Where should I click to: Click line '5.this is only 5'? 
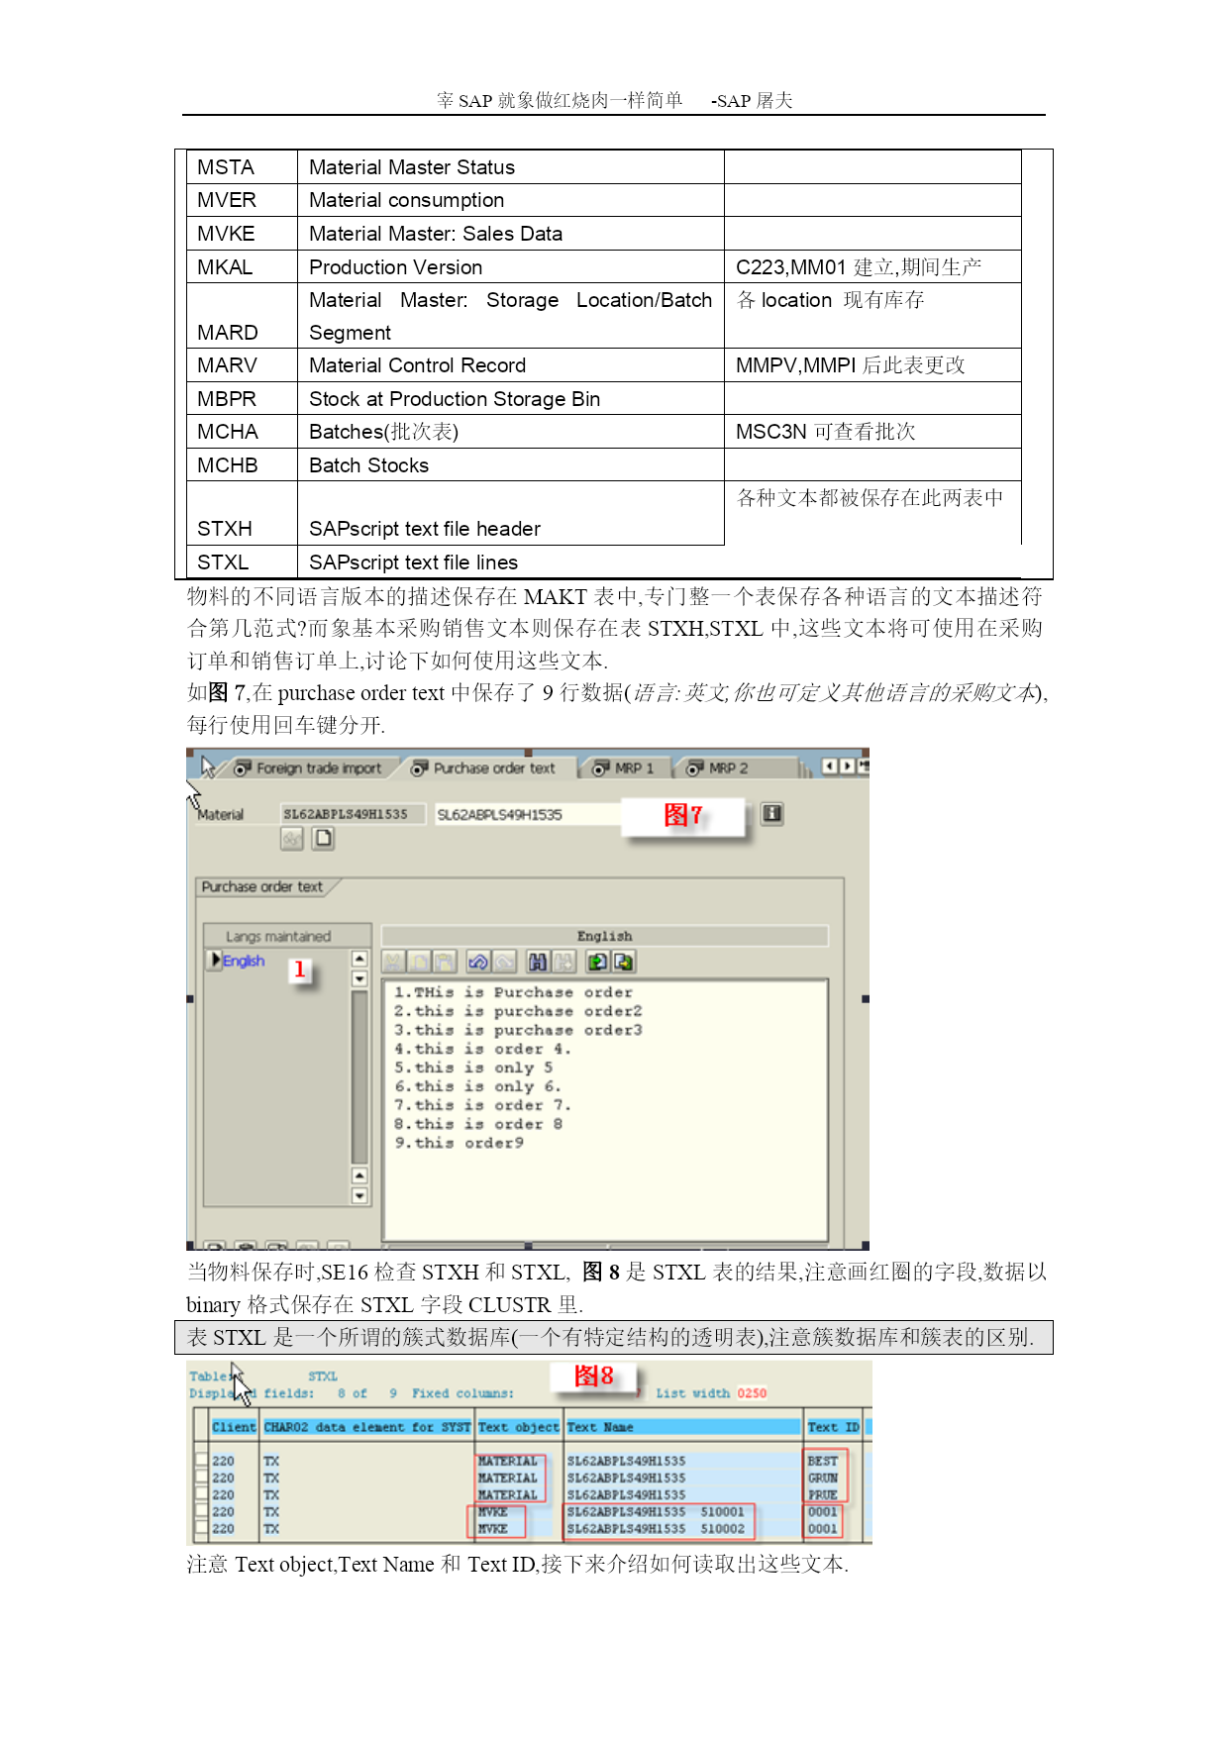(473, 1068)
